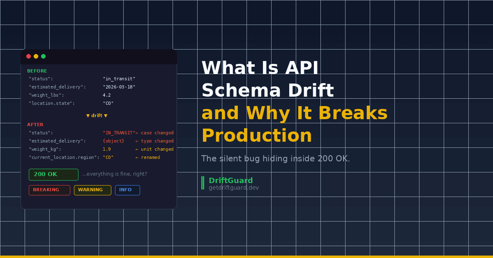Open the getdriftguard.dev link
The image size is (493, 258).
point(234,187)
